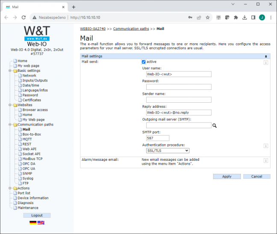
Task: Open Date/time settings
Action: point(31,86)
